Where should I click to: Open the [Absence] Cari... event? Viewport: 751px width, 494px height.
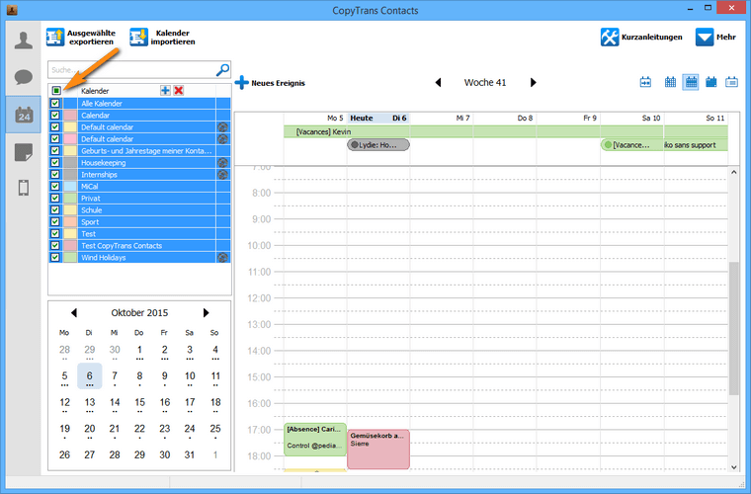pyautogui.click(x=314, y=439)
